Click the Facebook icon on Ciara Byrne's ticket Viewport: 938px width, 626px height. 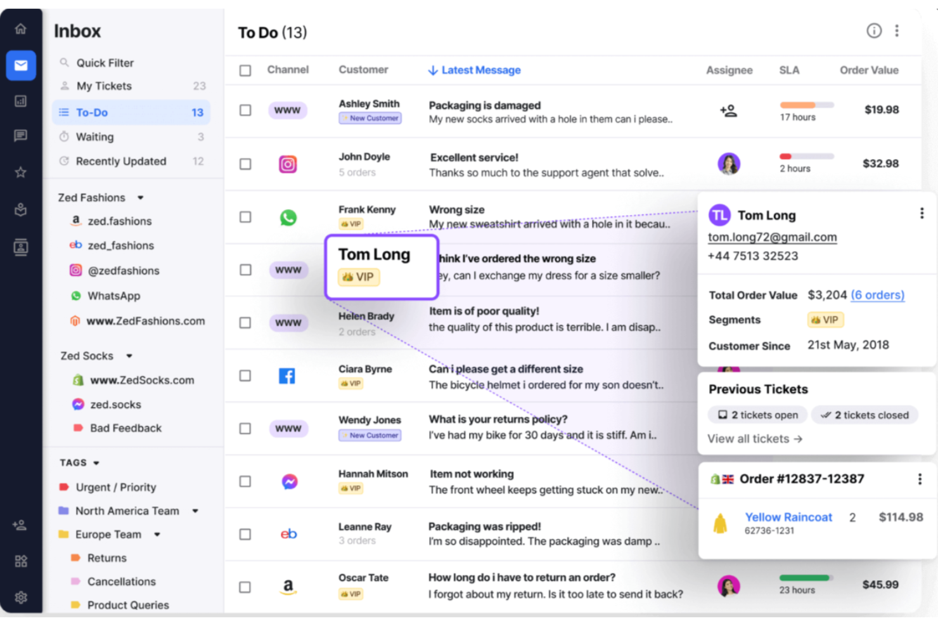tap(287, 375)
